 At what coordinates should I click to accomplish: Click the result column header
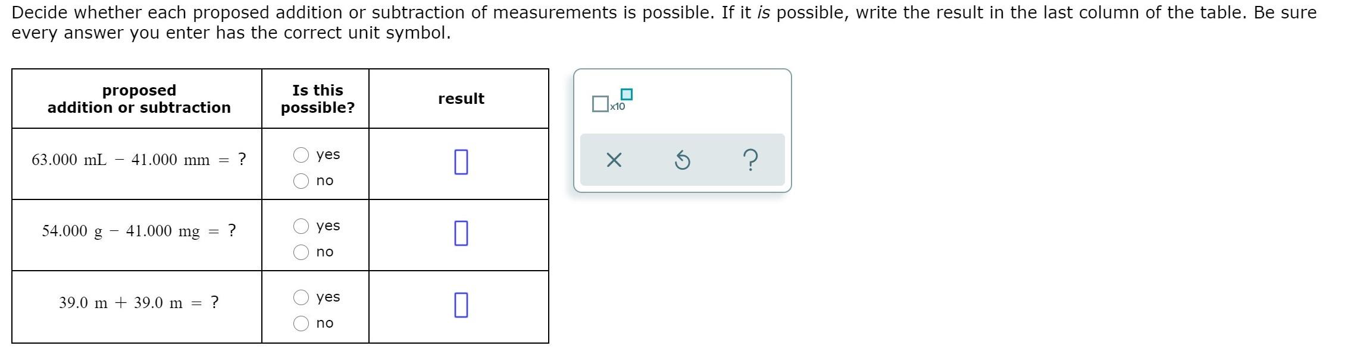tap(460, 99)
